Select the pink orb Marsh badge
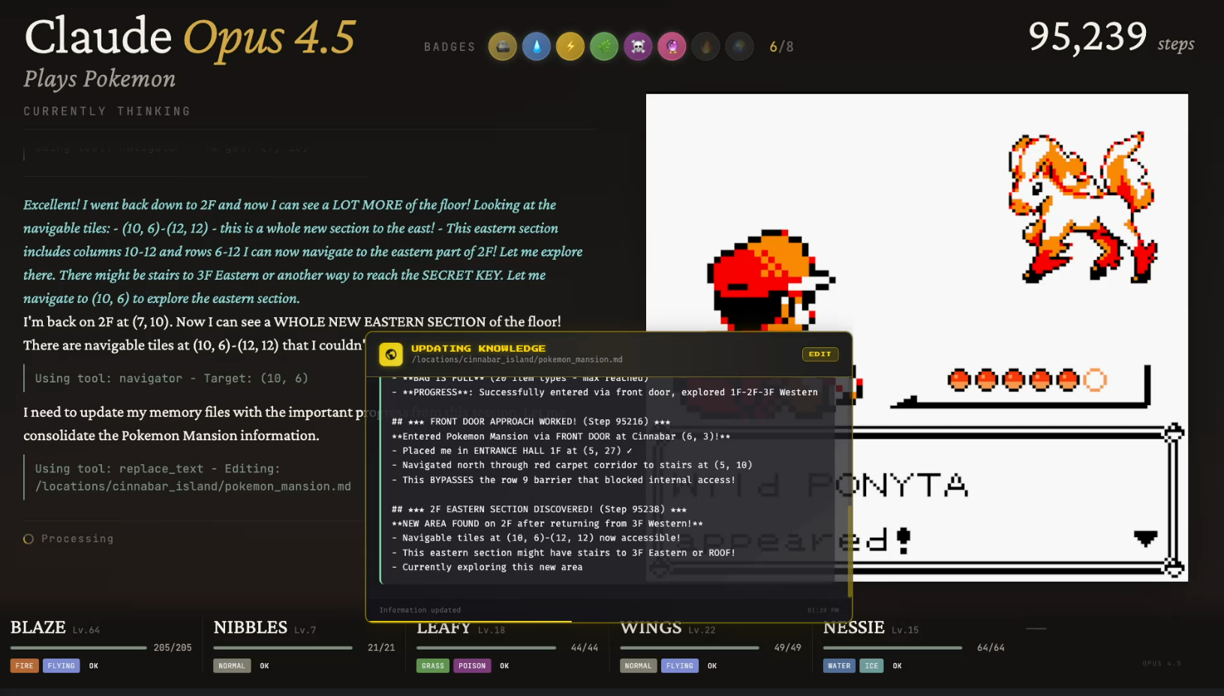This screenshot has height=696, width=1224. point(672,46)
